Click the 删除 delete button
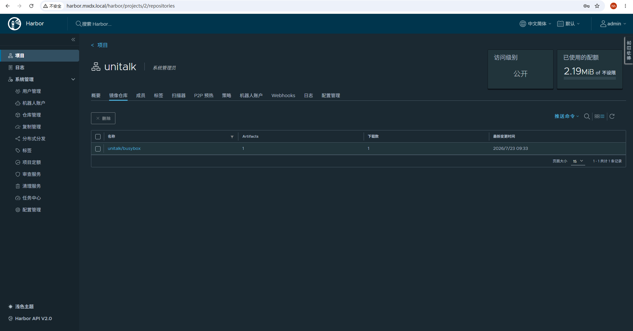Screen dimensions: 633x331 (x=103, y=118)
